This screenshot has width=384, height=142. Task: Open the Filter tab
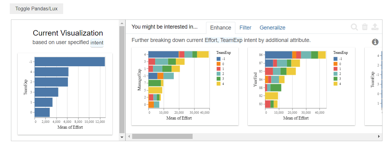(x=245, y=28)
